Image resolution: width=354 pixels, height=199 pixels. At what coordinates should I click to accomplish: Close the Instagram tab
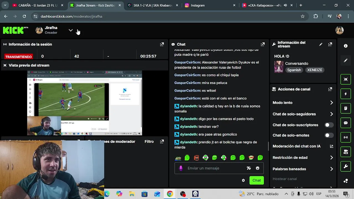pos(234,5)
